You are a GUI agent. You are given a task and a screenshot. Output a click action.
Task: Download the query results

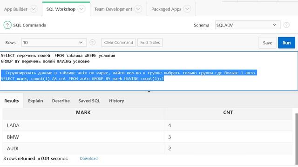pos(88,159)
